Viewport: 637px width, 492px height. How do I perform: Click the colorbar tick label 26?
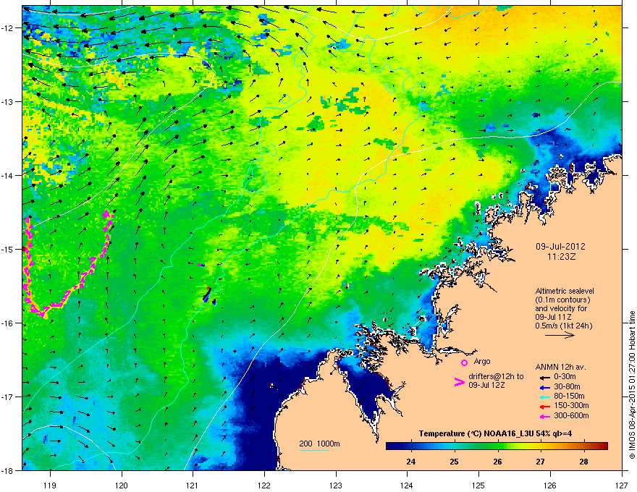[x=498, y=462]
